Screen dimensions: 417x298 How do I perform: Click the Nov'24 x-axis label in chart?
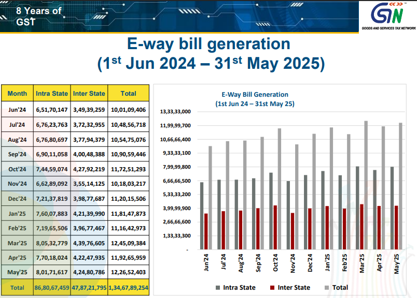tap(293, 263)
